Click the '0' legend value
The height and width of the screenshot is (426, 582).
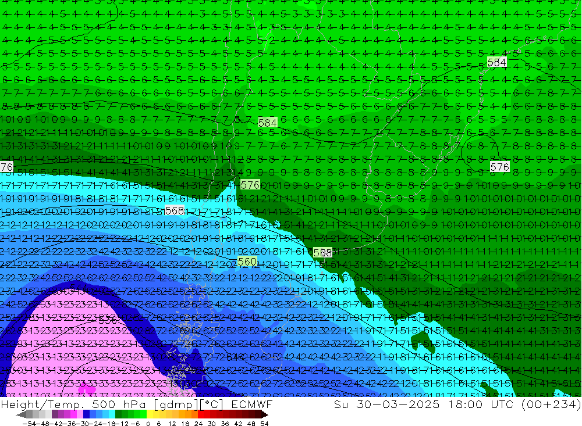(x=148, y=424)
